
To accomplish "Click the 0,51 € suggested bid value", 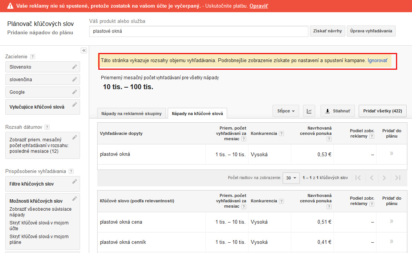I will coord(324,222).
